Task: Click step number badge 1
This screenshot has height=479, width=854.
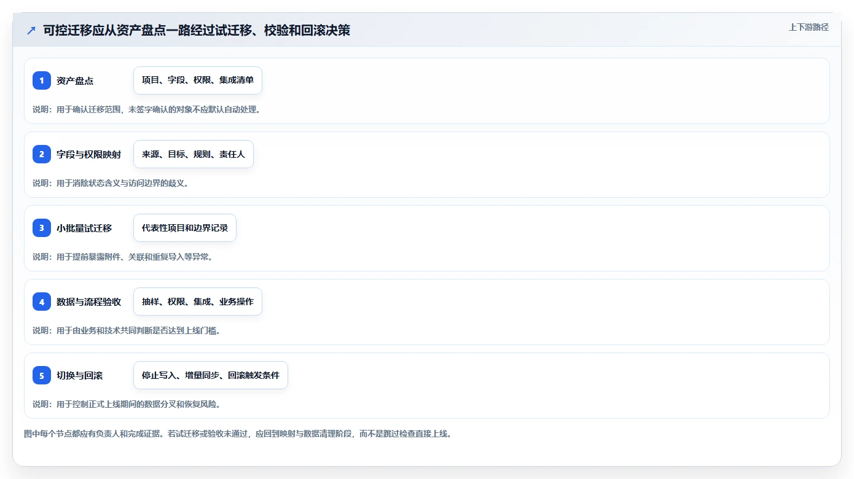Action: 42,80
